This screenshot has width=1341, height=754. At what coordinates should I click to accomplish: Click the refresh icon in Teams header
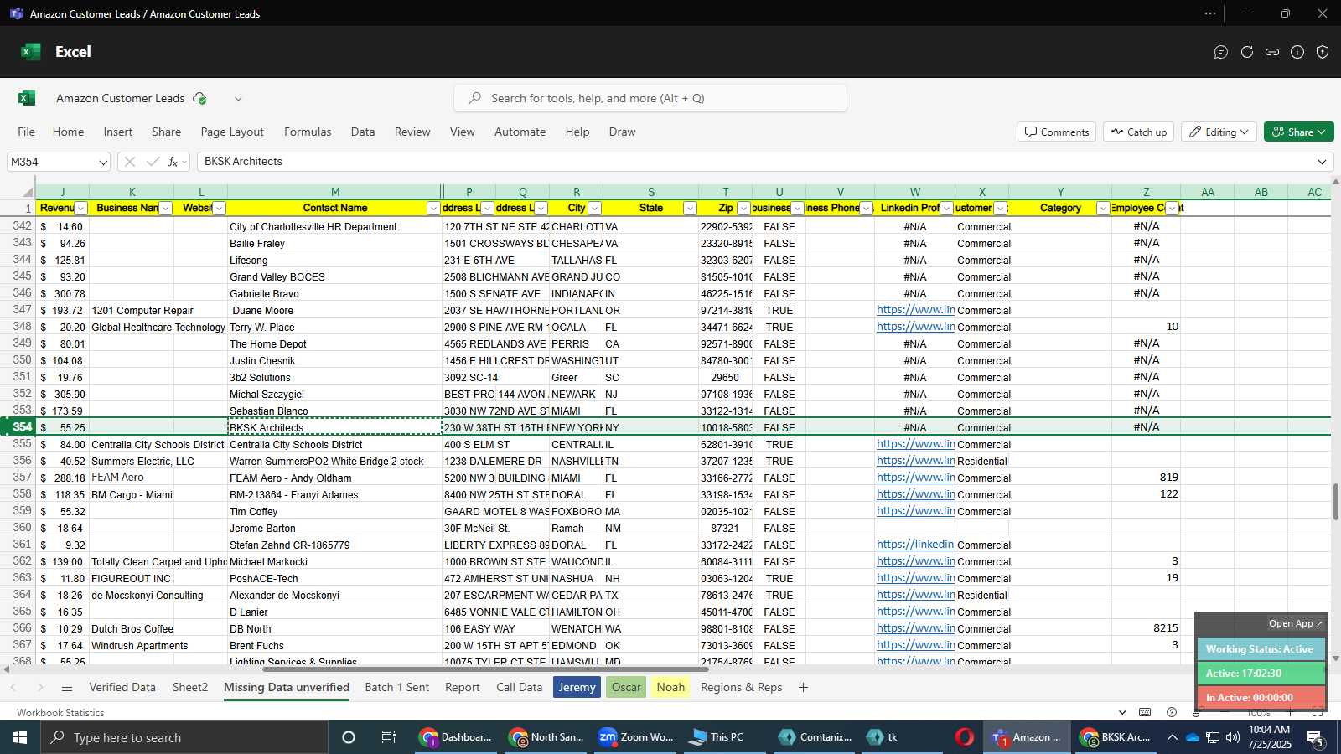point(1247,52)
